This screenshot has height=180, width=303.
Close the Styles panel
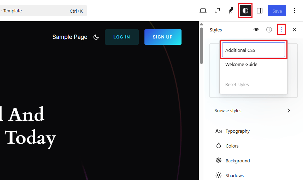click(295, 30)
